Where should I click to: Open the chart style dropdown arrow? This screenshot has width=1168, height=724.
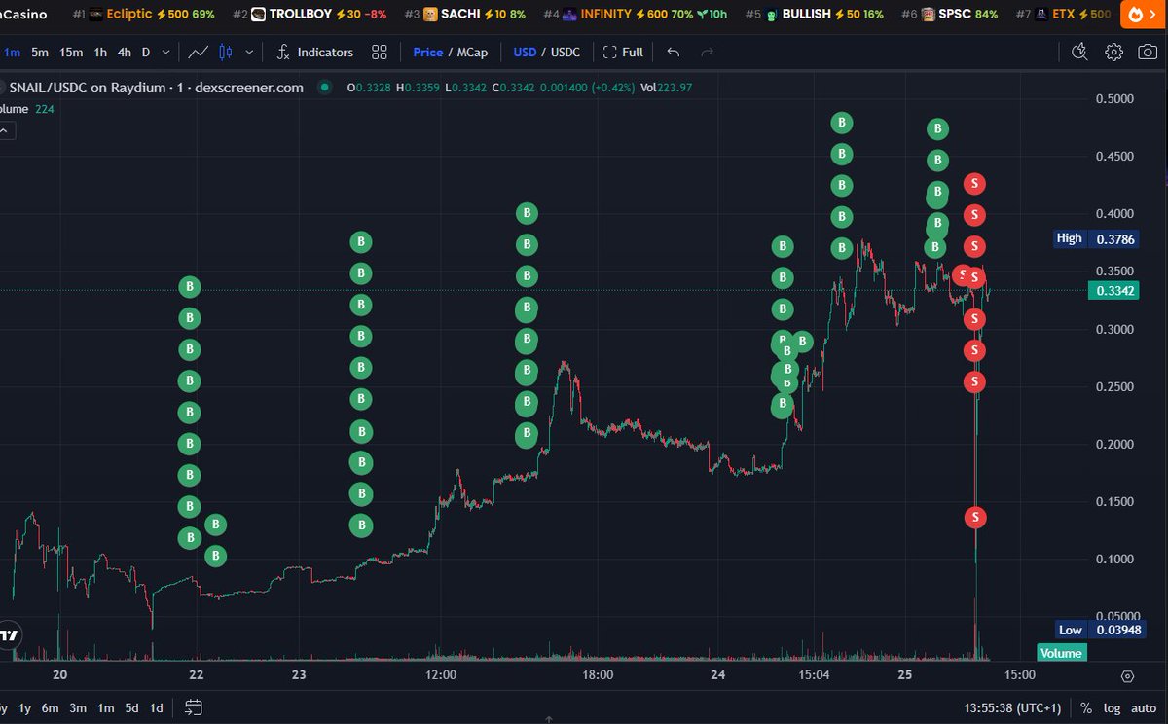tap(249, 52)
